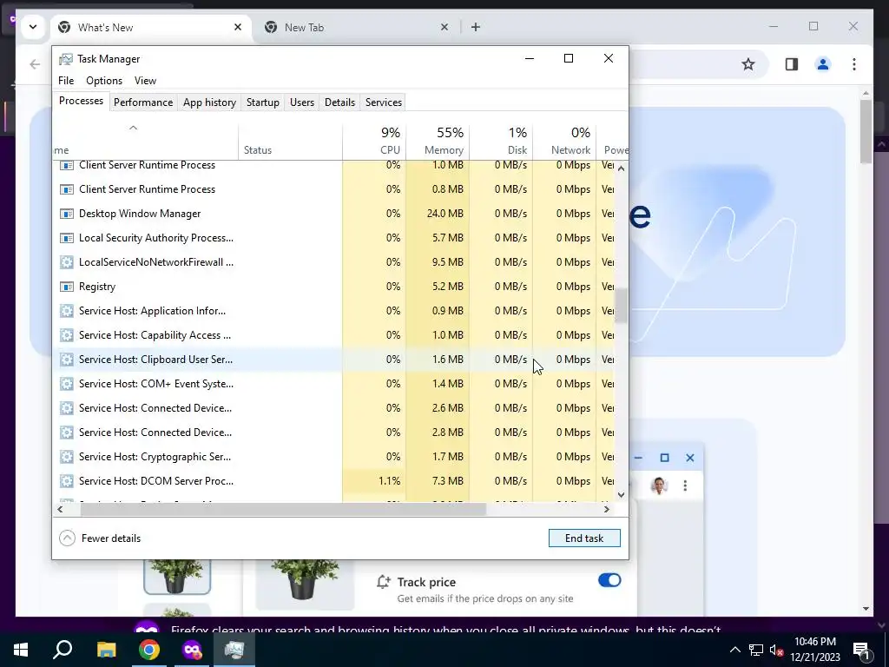Click the Service Host: Clipboard User Service gear icon
The image size is (889, 667).
67,360
